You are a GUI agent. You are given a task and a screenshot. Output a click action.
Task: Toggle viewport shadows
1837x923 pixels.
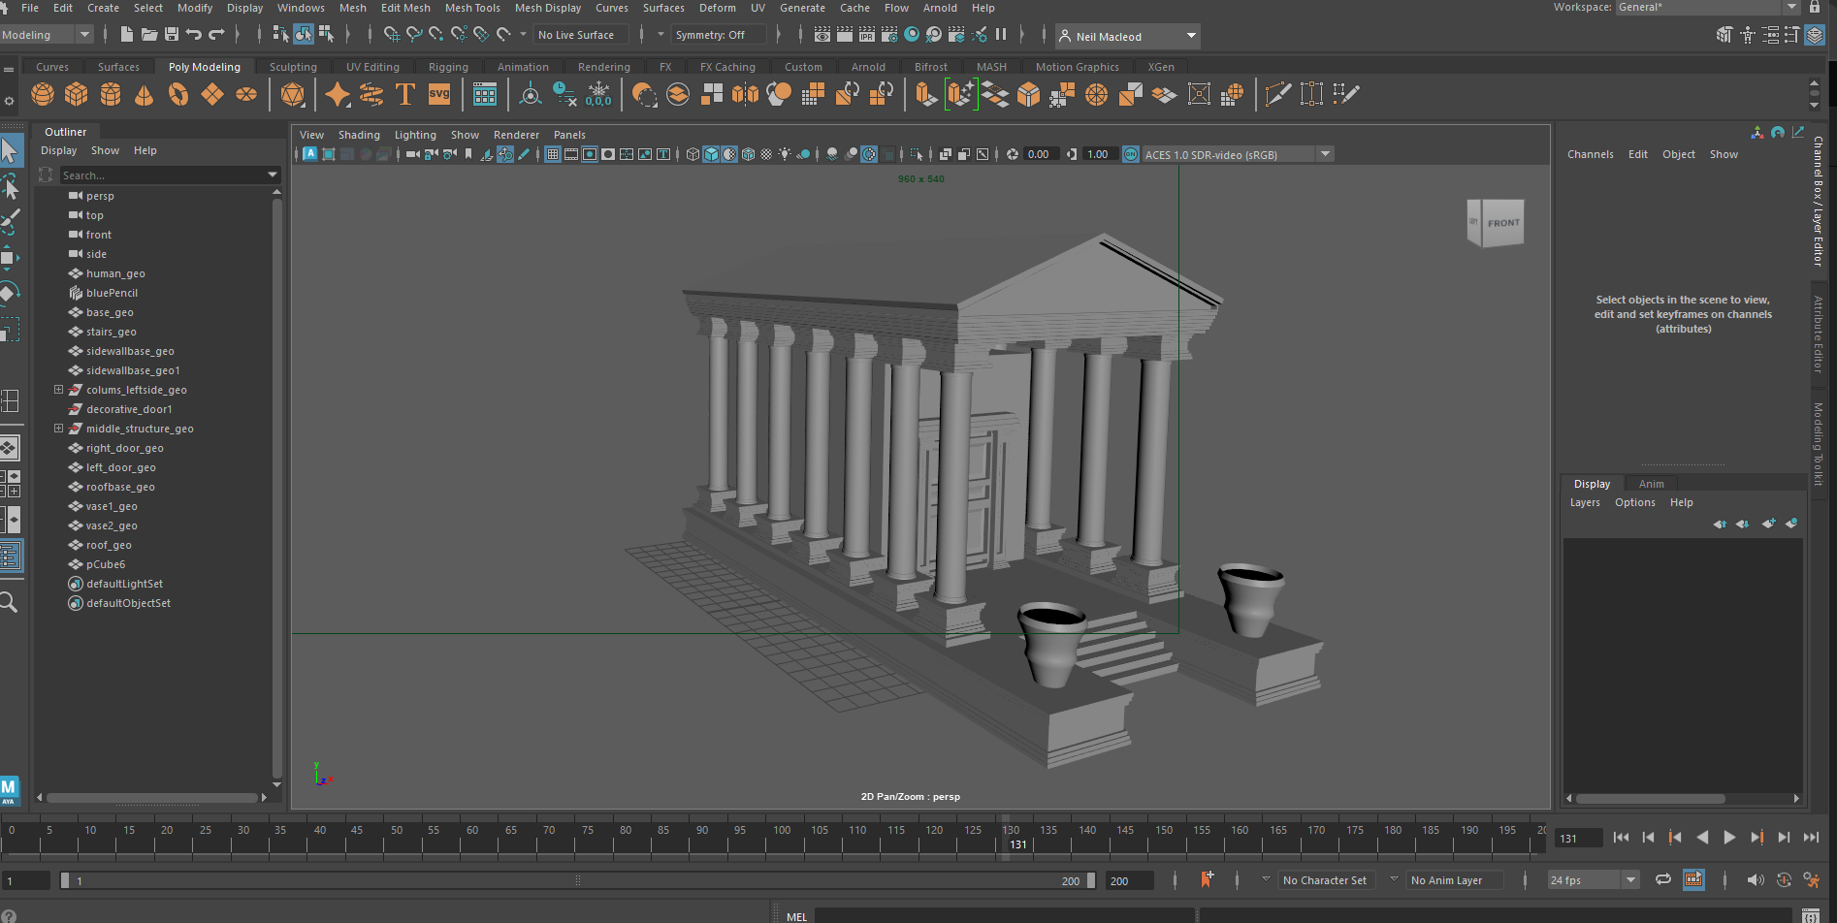(804, 154)
